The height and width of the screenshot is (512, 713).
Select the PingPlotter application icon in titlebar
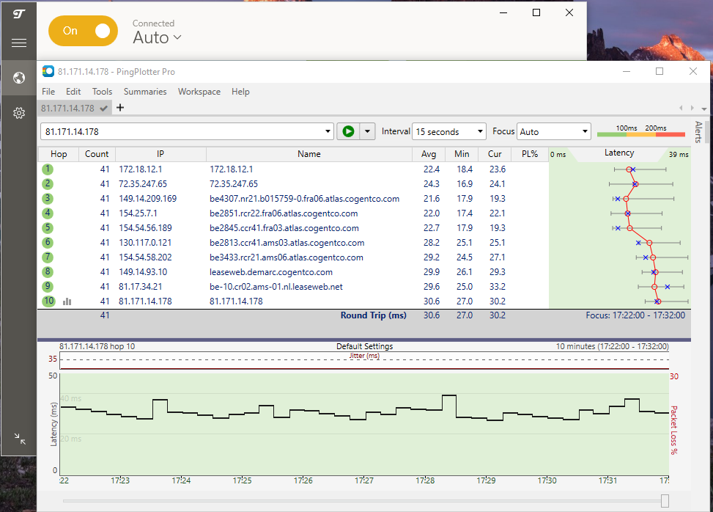[48, 71]
